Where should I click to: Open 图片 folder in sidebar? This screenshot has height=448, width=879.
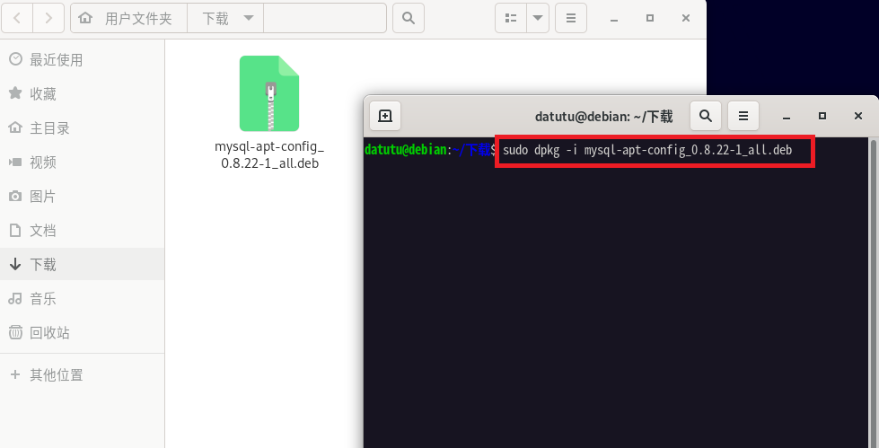coord(83,197)
